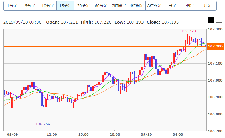Click the 12:00 time axis label
Image resolution: width=225 pixels, height=138 pixels.
pyautogui.click(x=52, y=134)
